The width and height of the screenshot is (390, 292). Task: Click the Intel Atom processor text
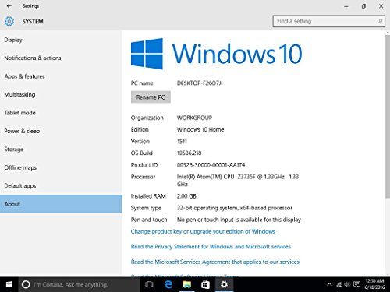[238, 181]
